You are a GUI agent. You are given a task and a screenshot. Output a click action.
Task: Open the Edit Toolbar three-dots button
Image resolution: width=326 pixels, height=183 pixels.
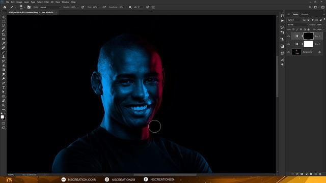pos(4,109)
